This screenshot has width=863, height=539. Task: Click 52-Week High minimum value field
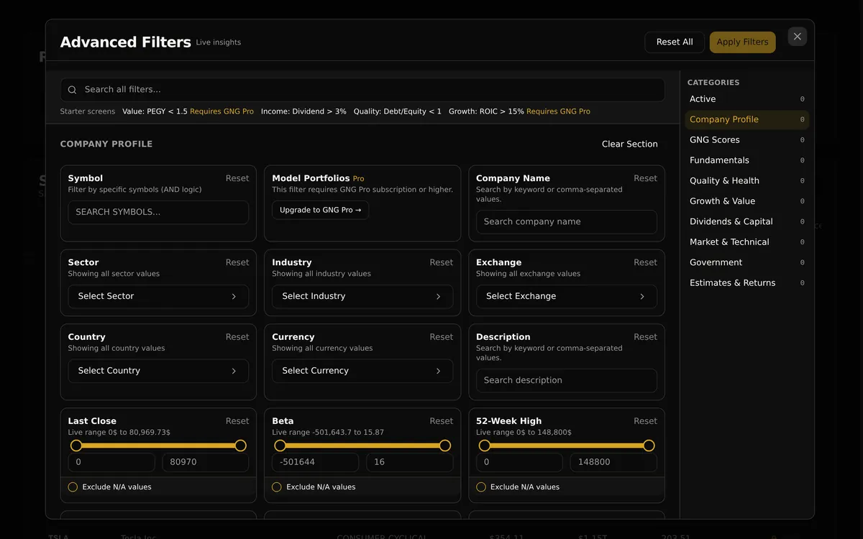[519, 463]
